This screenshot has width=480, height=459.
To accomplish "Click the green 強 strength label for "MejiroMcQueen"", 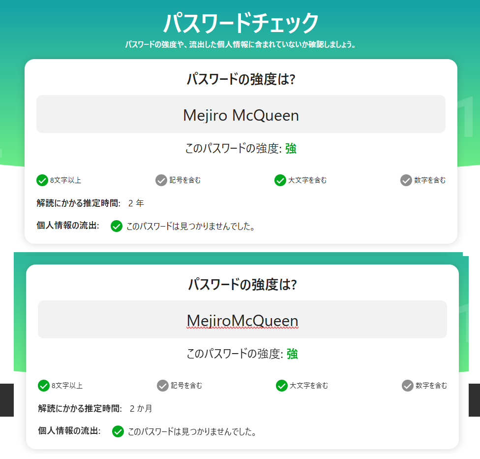I will tap(292, 354).
